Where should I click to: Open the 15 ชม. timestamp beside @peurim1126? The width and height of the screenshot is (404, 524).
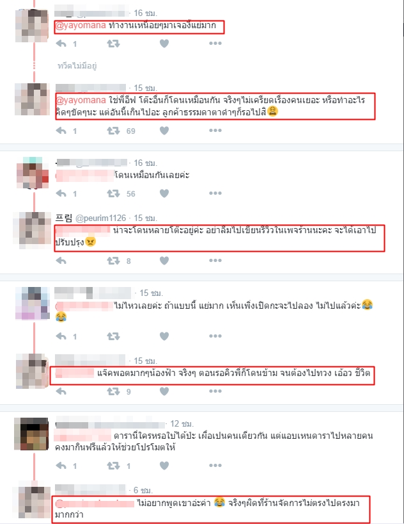(146, 218)
